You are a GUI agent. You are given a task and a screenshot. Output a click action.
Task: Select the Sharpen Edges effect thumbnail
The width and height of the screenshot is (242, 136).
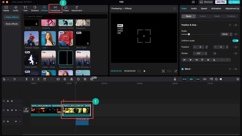pyautogui.click(x=32, y=38)
